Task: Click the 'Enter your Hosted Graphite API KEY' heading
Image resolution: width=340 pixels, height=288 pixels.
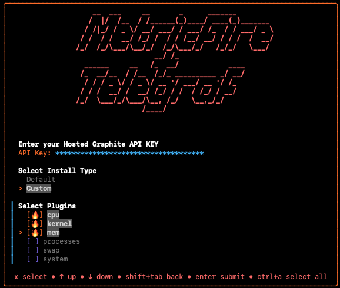Action: (88, 144)
